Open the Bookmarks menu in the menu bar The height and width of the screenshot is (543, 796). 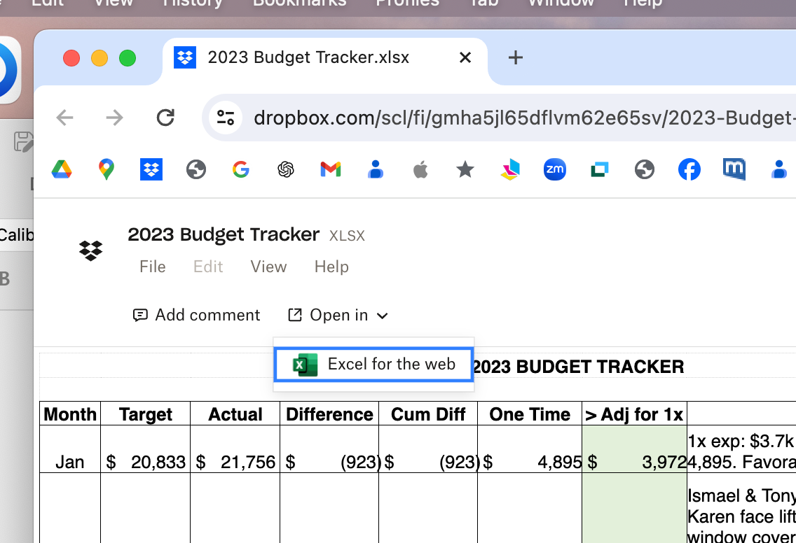tap(299, 3)
